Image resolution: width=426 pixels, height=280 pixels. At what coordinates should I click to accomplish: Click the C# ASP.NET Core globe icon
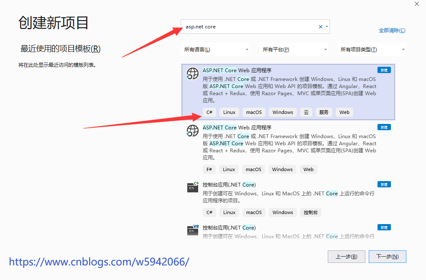coord(192,74)
